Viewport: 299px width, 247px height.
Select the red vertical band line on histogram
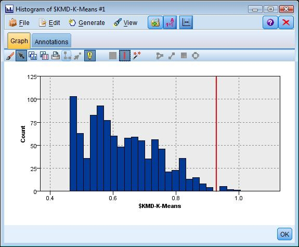coord(216,134)
